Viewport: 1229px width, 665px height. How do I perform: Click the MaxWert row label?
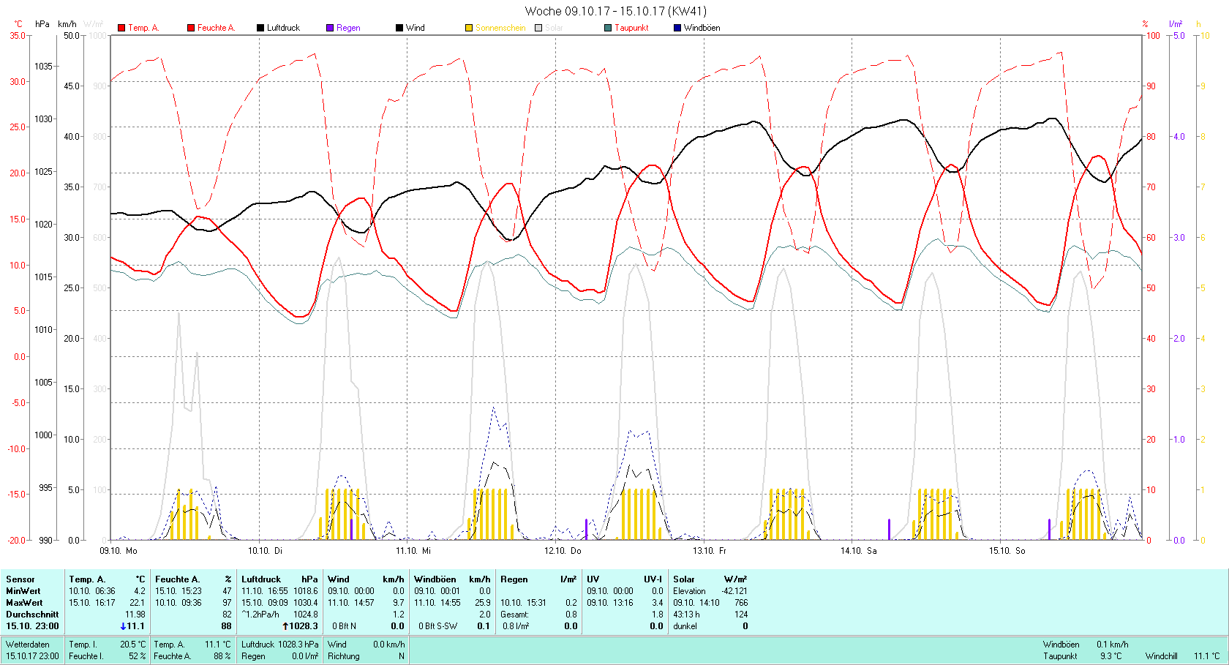click(24, 602)
